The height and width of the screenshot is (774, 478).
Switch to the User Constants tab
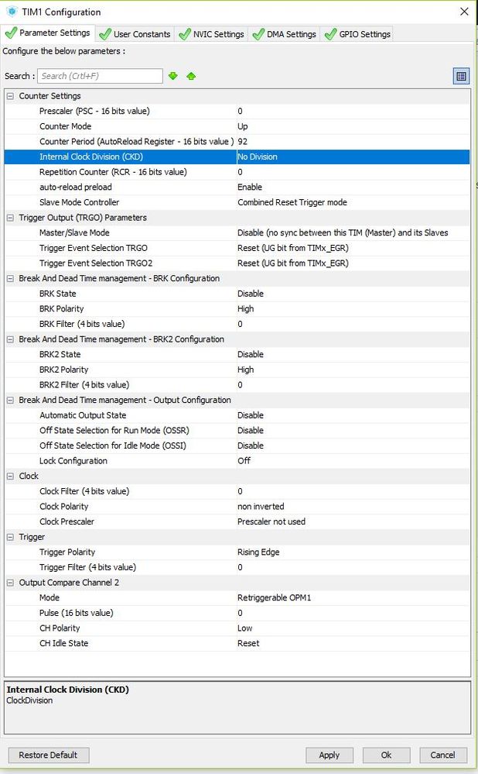click(x=135, y=34)
